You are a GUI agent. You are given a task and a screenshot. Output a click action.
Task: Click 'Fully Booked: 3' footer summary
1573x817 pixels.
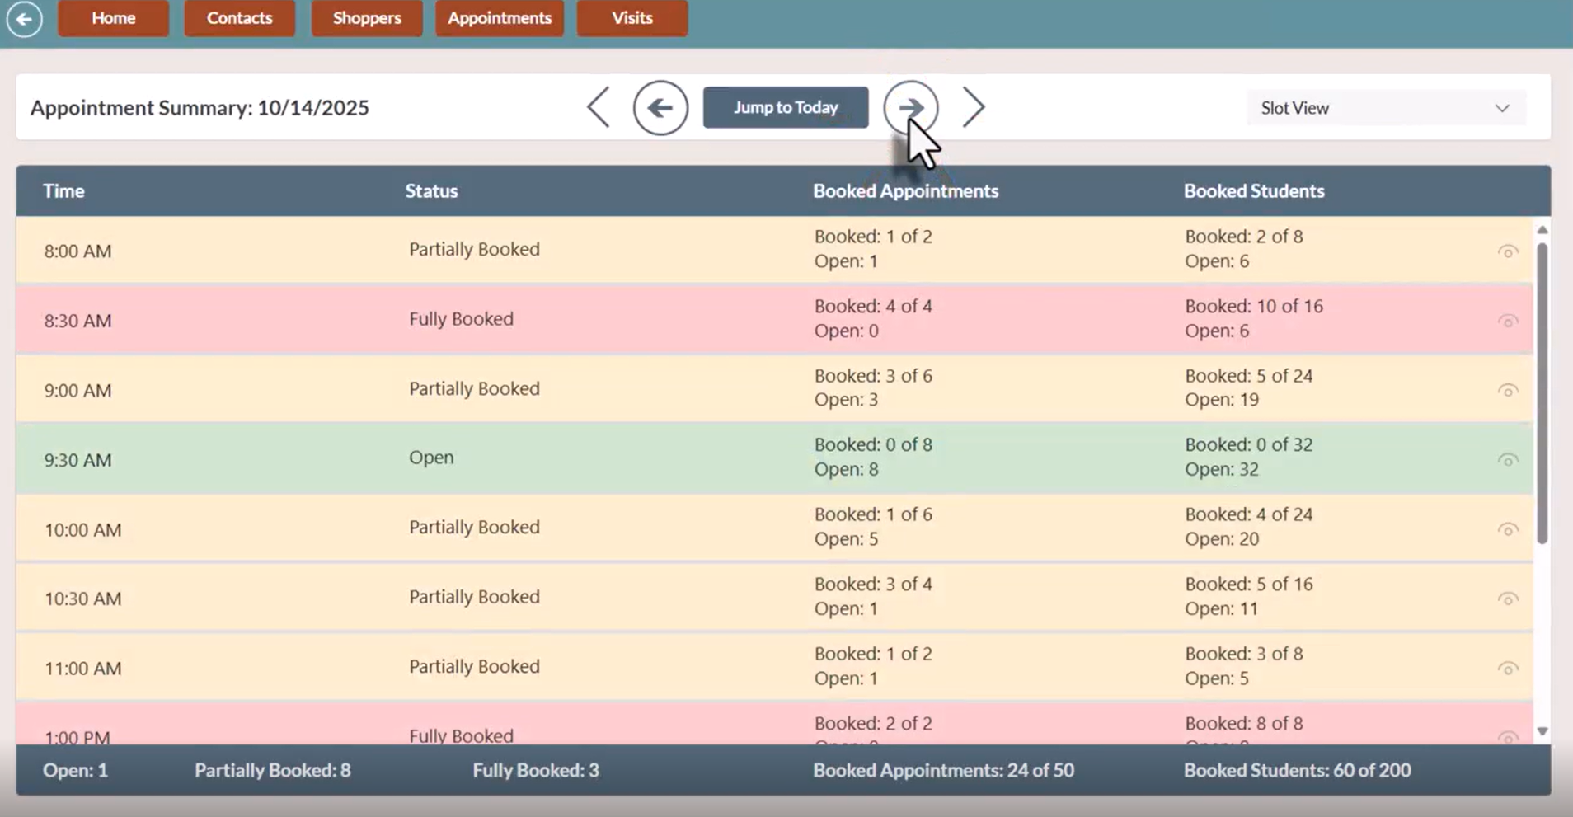(x=536, y=770)
